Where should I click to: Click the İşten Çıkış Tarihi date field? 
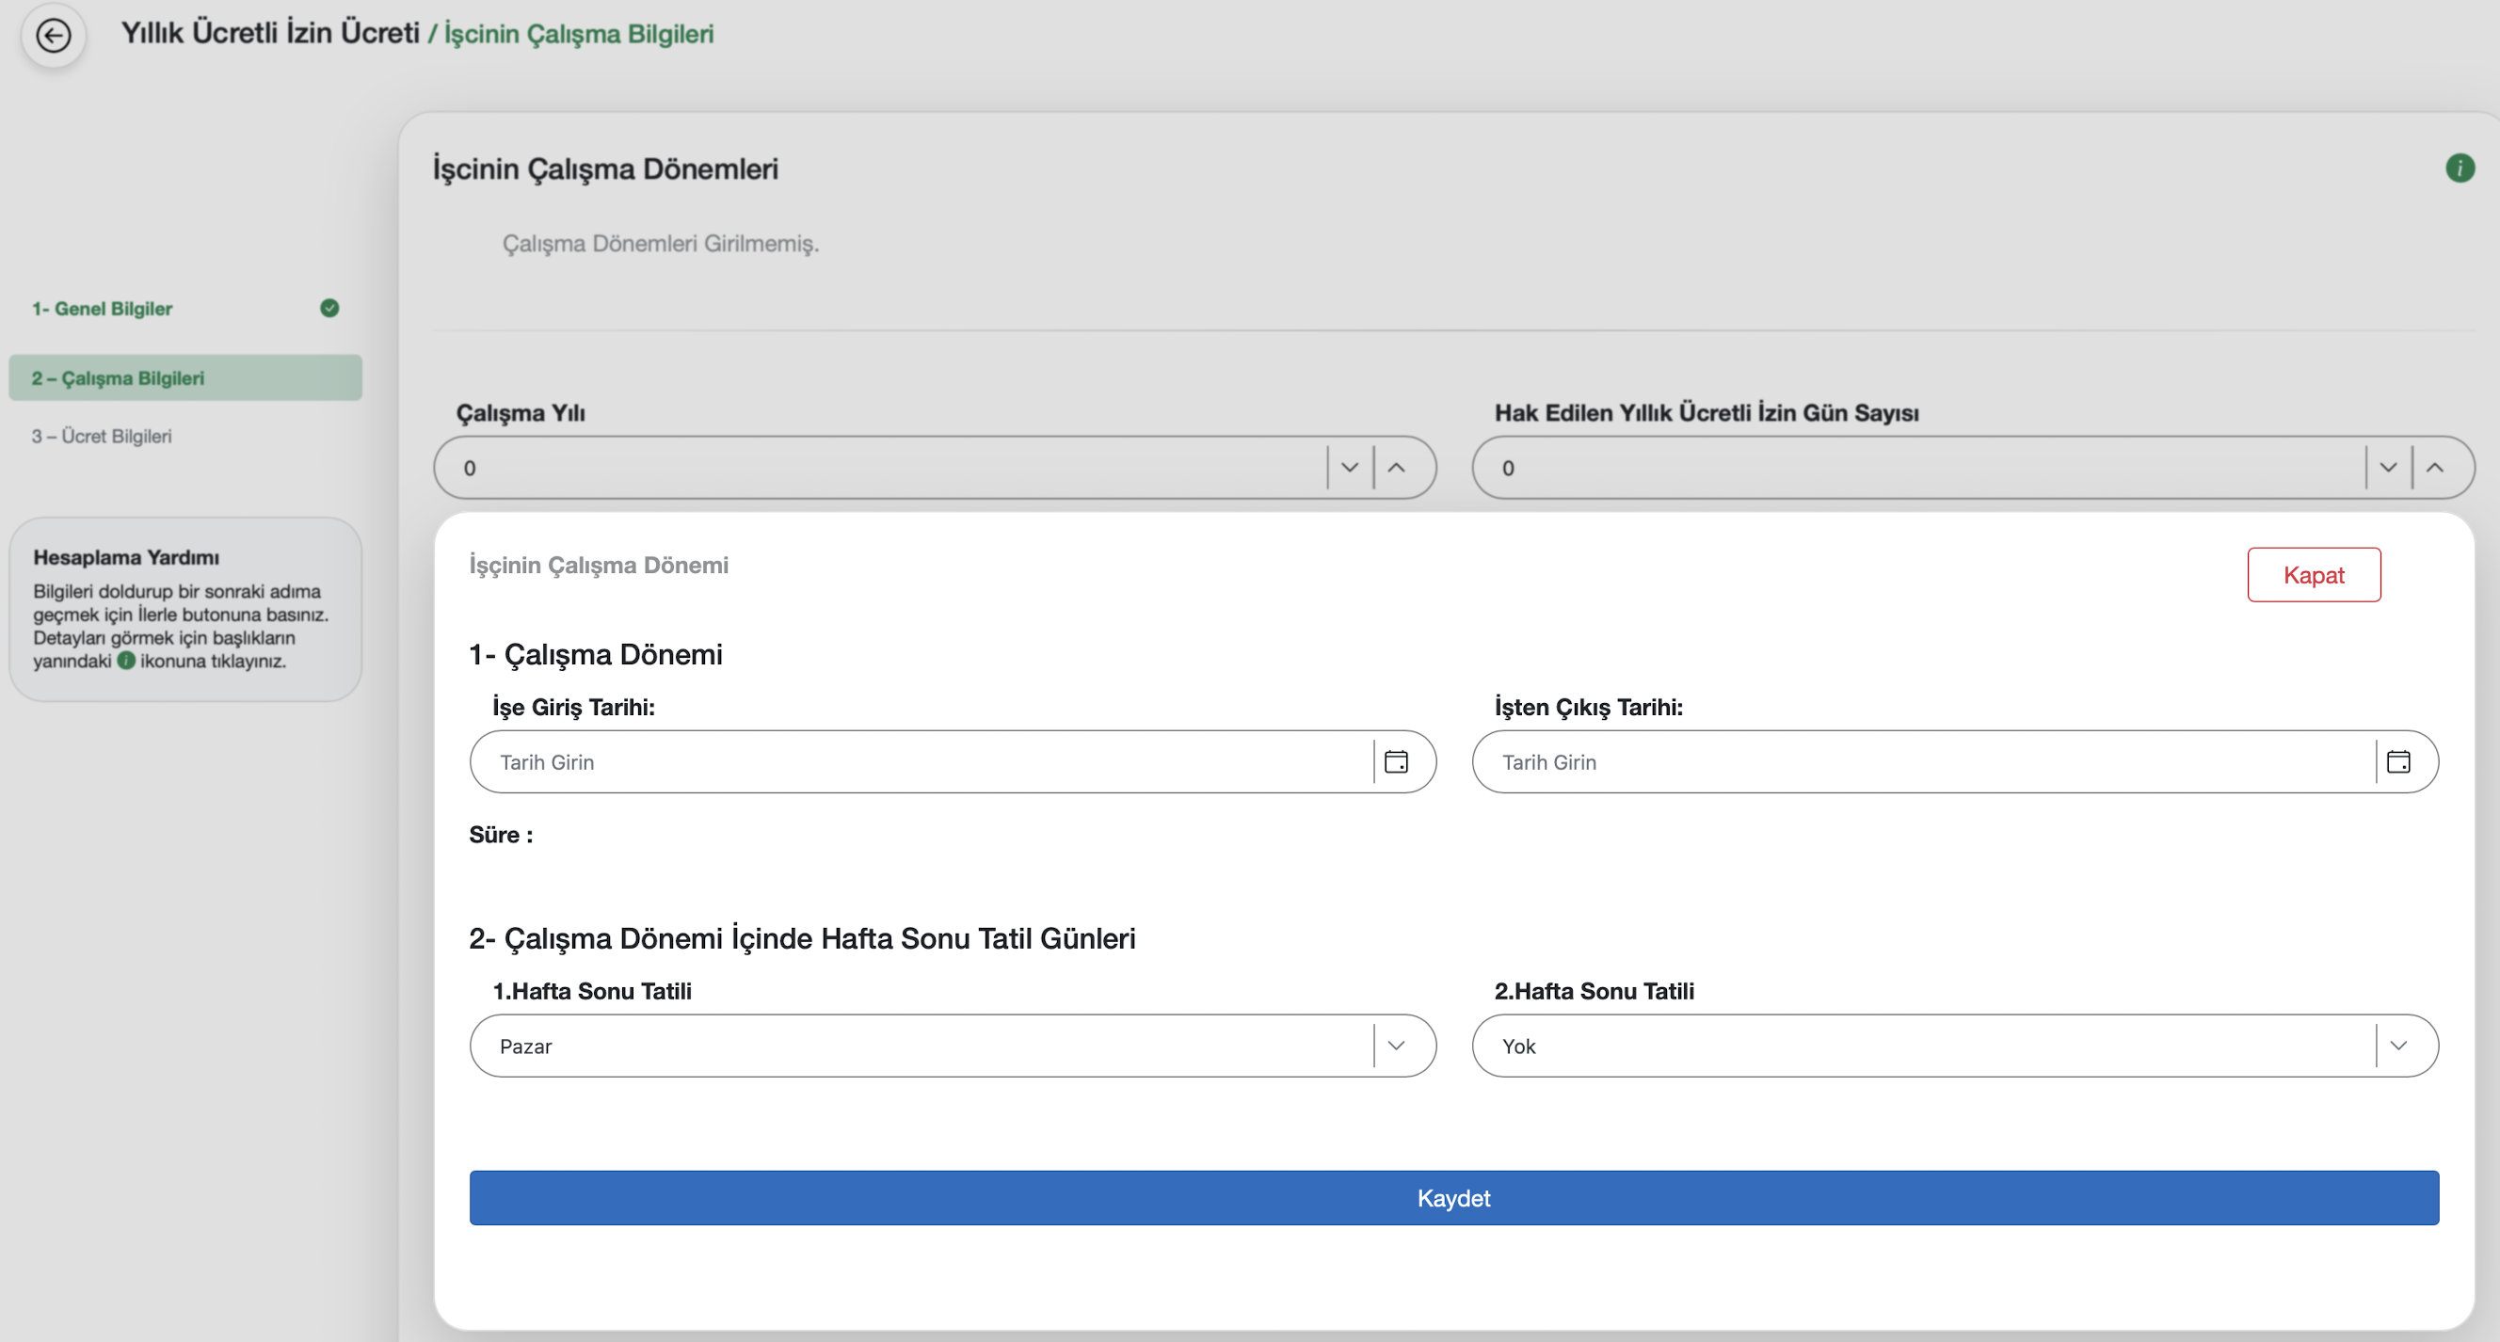[x=1921, y=761]
